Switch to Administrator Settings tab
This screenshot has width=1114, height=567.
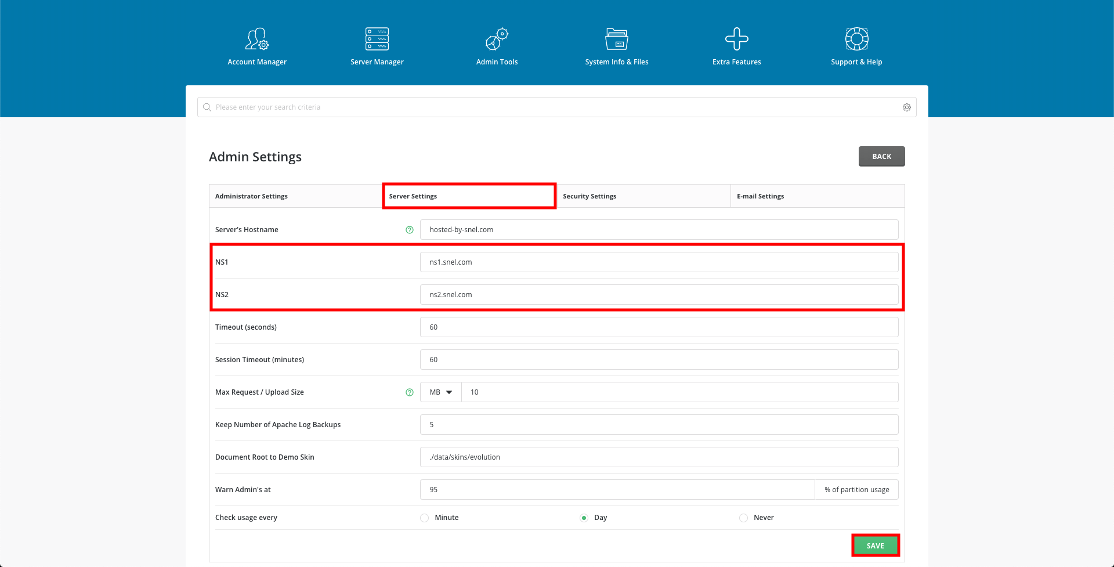tap(296, 196)
